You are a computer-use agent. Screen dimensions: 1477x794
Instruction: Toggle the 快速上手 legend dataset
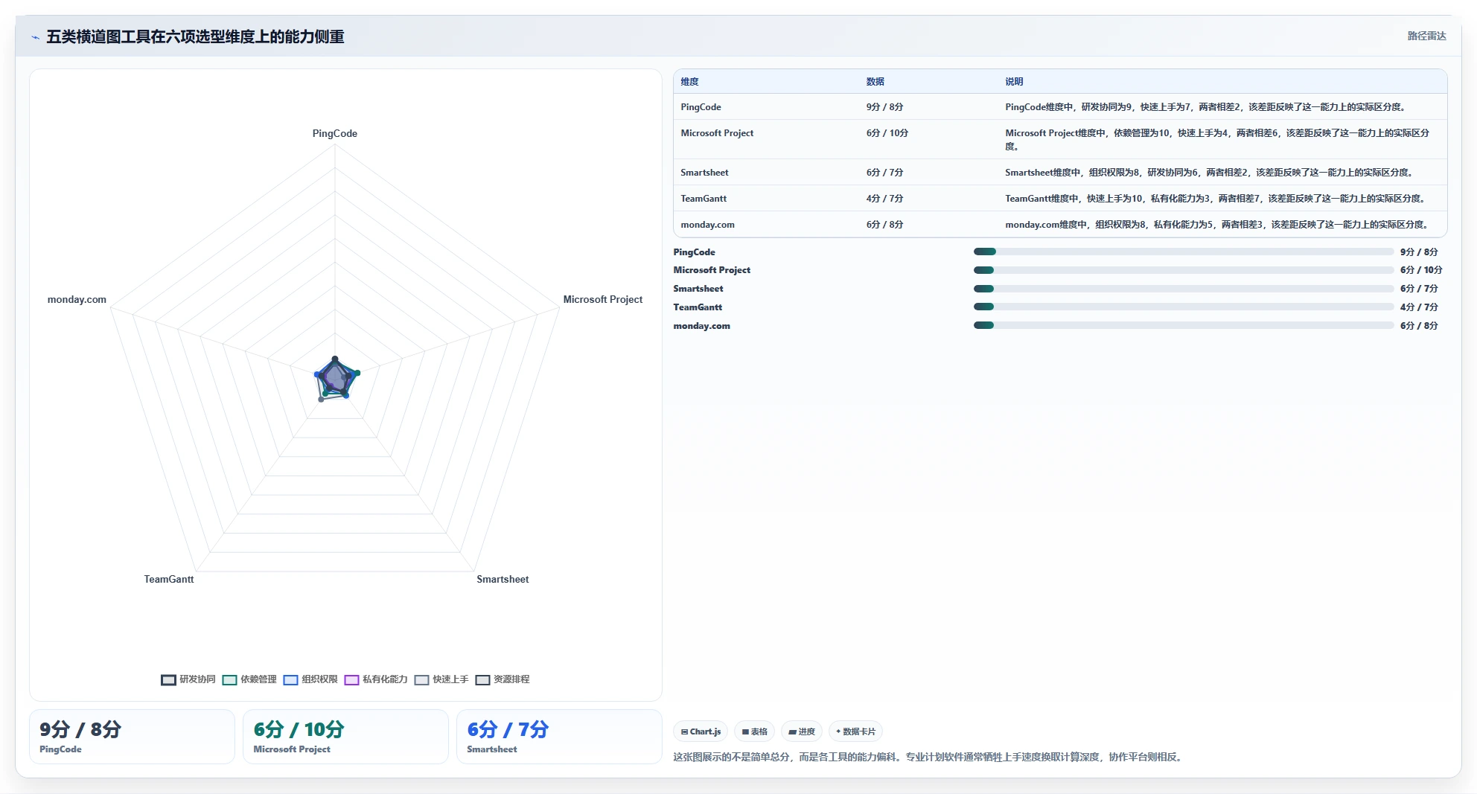[441, 679]
